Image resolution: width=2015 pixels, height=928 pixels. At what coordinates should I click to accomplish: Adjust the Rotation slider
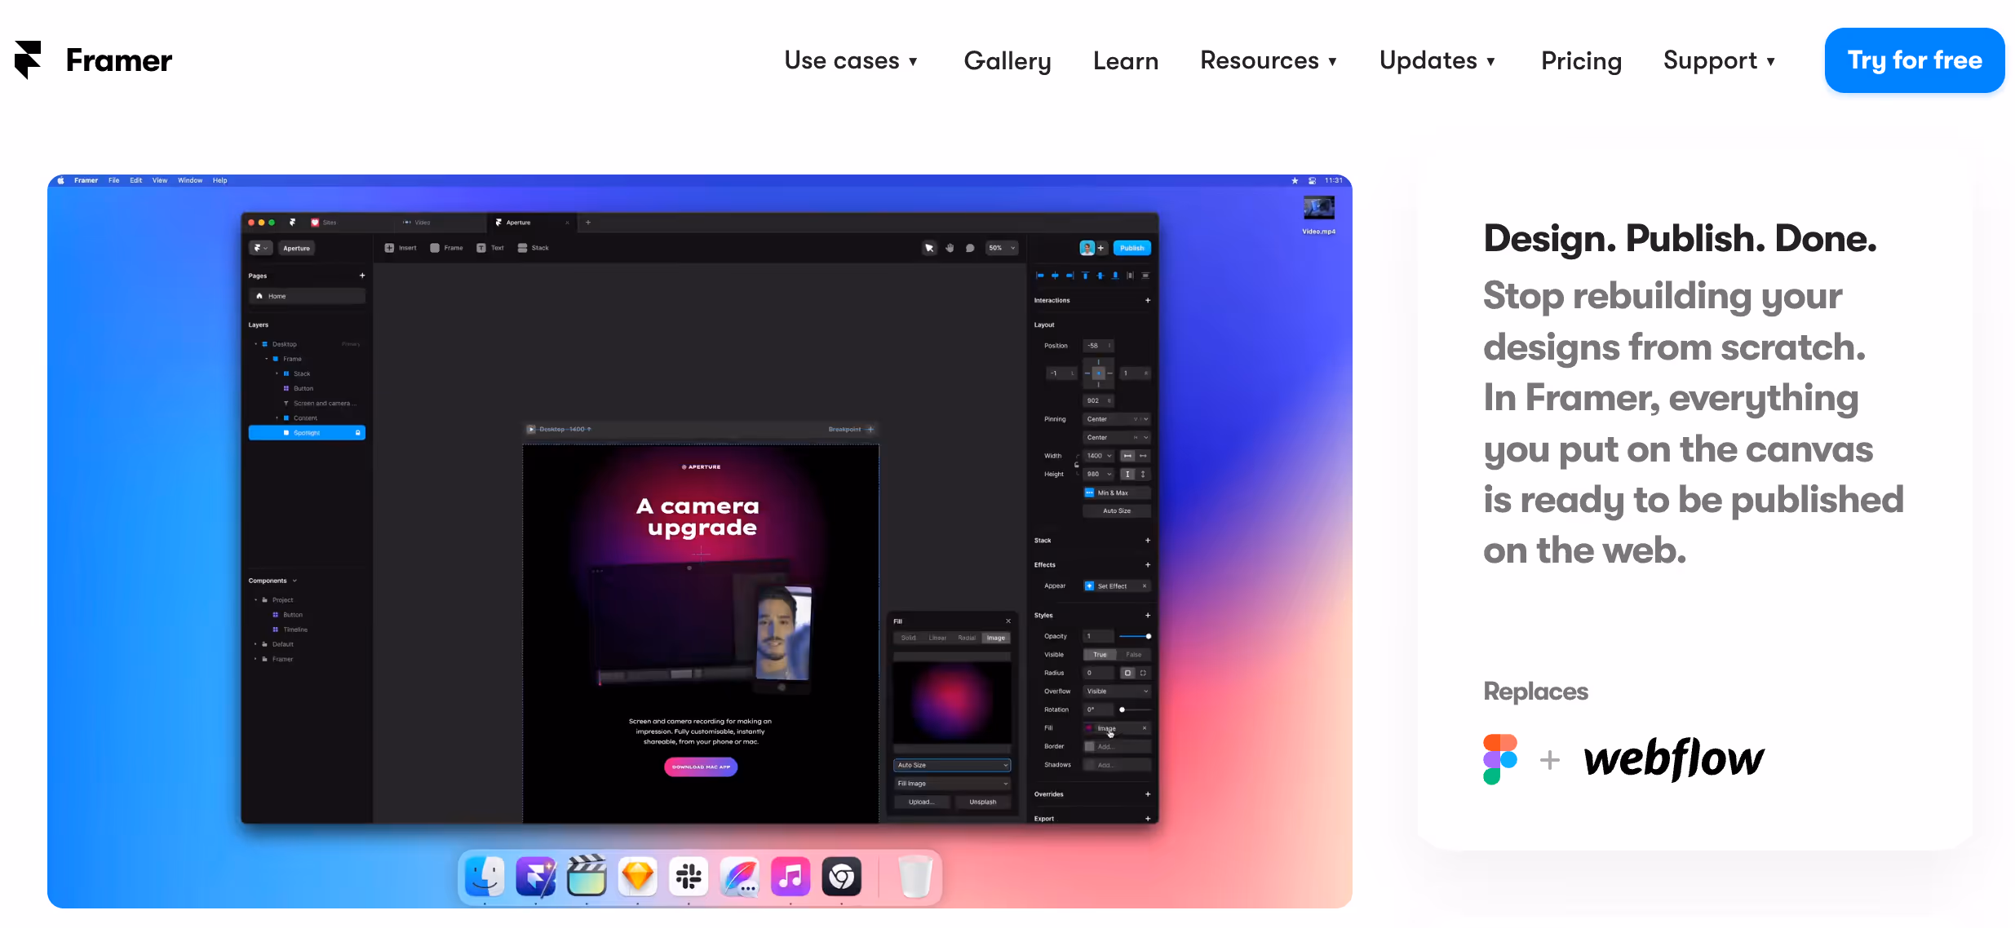pyautogui.click(x=1135, y=709)
